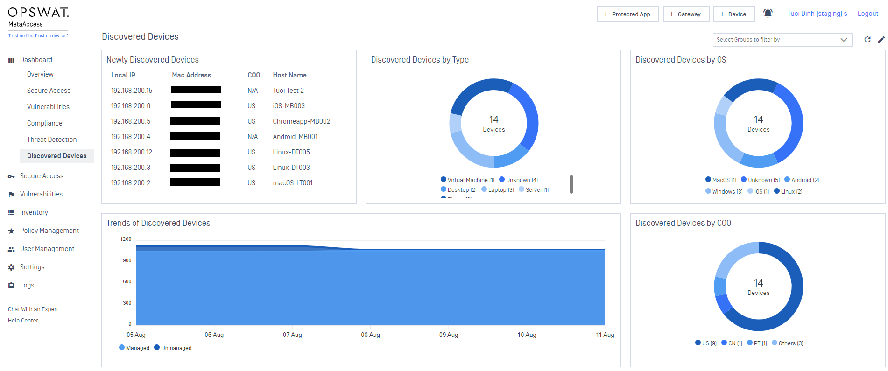The width and height of the screenshot is (888, 371).
Task: Click host name iOS-MB003
Action: point(289,106)
